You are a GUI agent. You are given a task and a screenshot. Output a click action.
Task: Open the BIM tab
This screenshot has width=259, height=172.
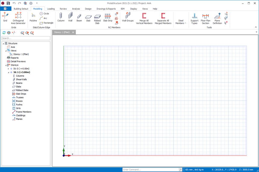tap(123, 9)
